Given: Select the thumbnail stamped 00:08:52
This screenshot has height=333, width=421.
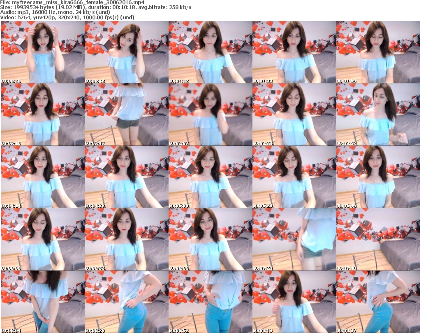Looking at the screenshot, I should pyautogui.click(x=210, y=302).
